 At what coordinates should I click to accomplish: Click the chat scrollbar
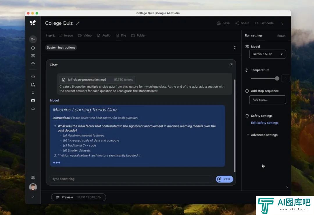click(x=235, y=126)
